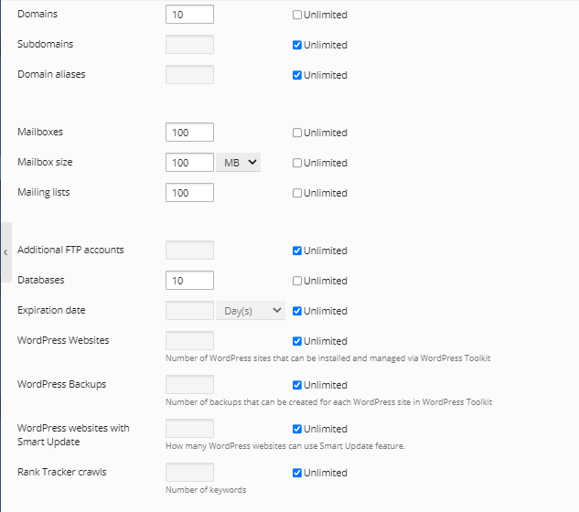Disable Unlimited for Additional FTP accounts

pos(297,251)
